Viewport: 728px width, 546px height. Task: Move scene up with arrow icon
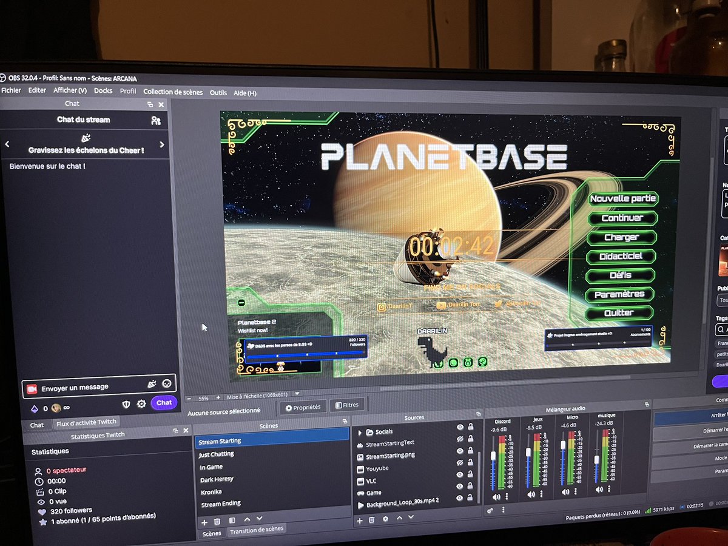tap(247, 520)
